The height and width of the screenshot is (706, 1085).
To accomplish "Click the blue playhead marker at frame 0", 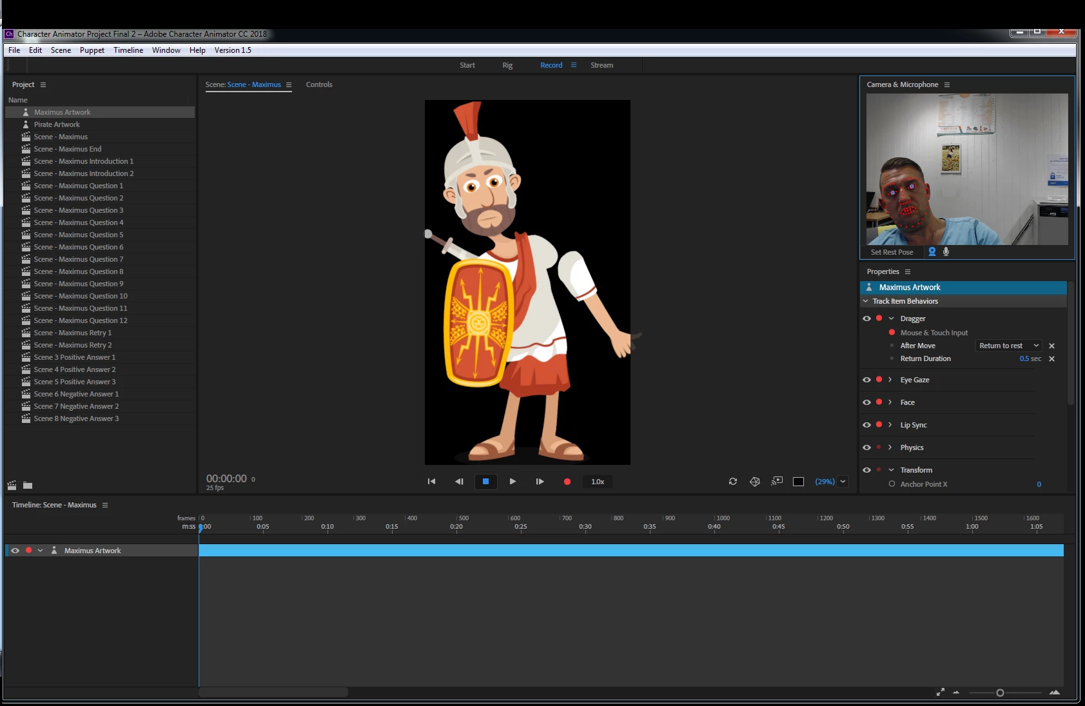I will [x=200, y=528].
